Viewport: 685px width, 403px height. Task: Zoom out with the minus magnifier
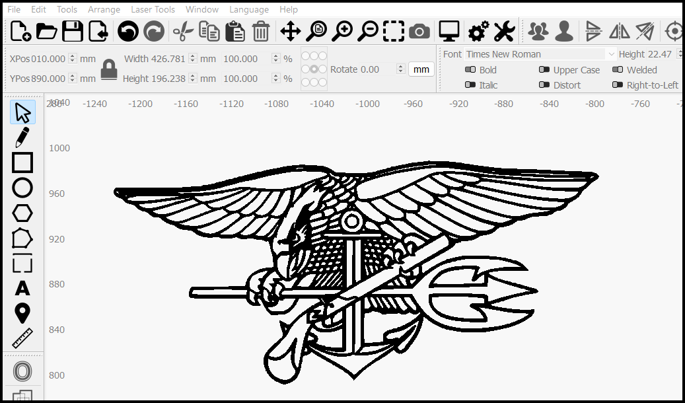[368, 32]
